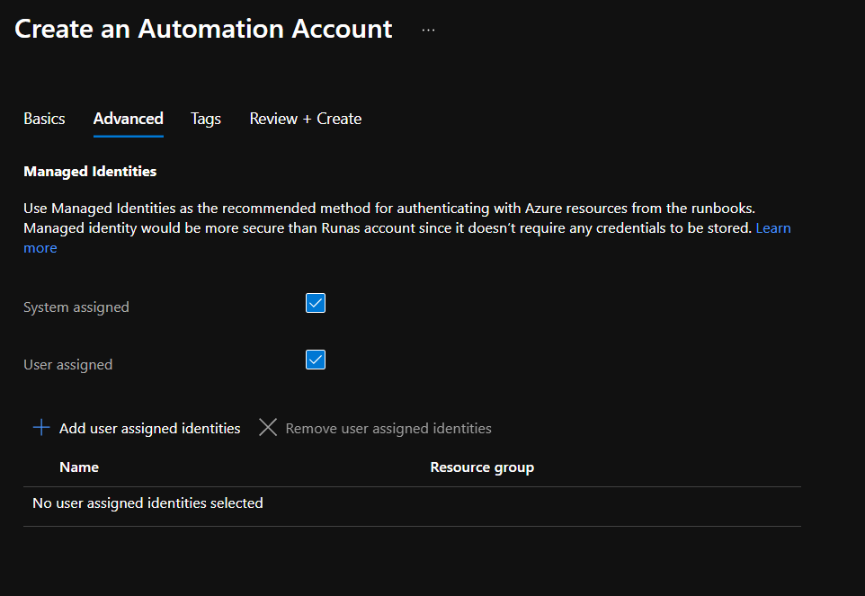This screenshot has width=865, height=596.
Task: Click the X icon for removing identities
Action: click(268, 428)
